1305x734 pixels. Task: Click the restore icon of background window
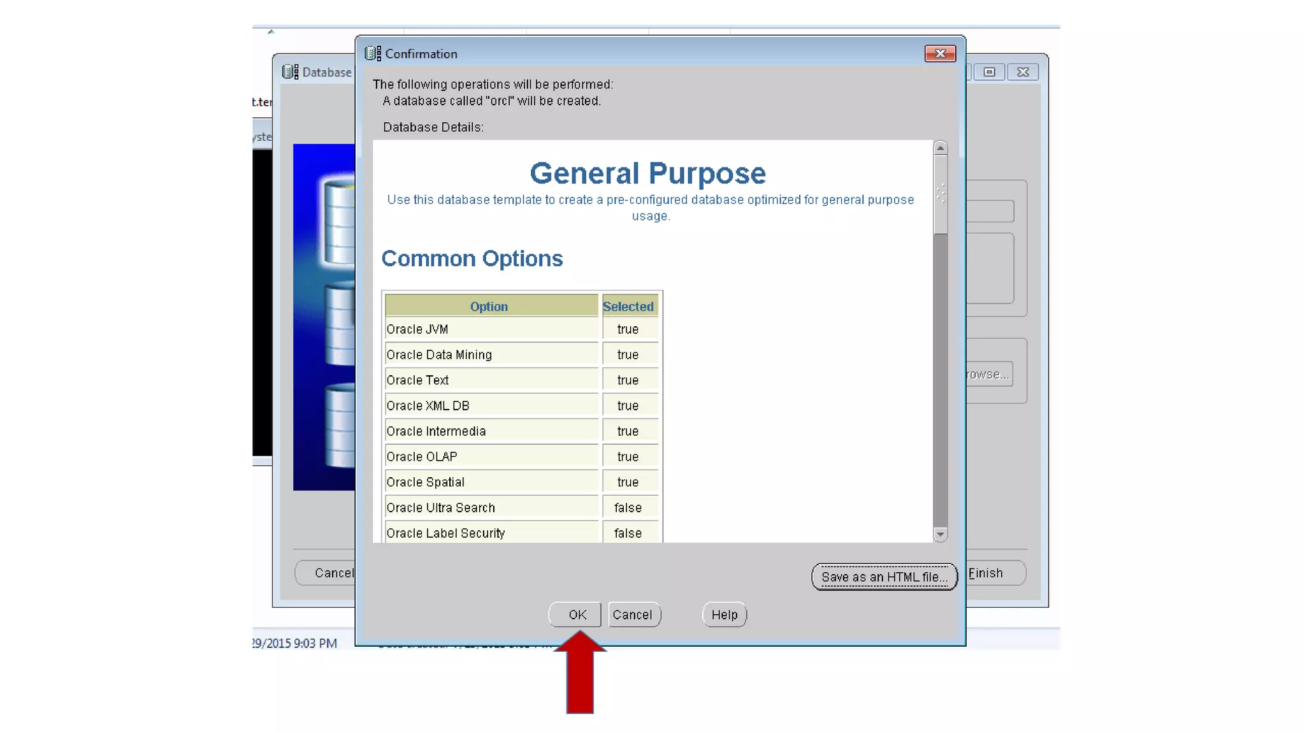pyautogui.click(x=989, y=72)
